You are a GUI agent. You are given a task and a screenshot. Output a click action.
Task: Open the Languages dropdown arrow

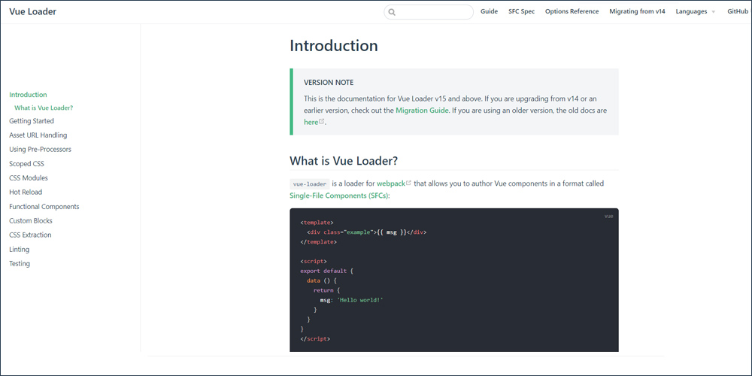(713, 12)
